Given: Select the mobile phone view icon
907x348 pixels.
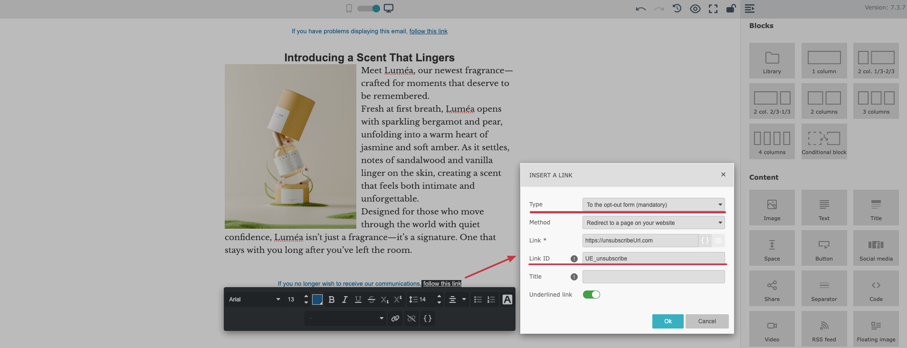Looking at the screenshot, I should coord(349,8).
